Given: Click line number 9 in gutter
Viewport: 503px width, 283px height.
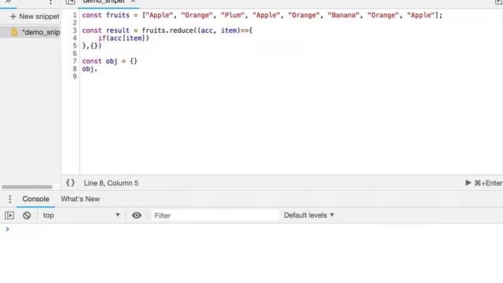Looking at the screenshot, I should 75,76.
